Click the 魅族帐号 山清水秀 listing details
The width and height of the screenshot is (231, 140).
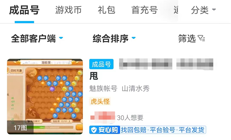pos(119,88)
